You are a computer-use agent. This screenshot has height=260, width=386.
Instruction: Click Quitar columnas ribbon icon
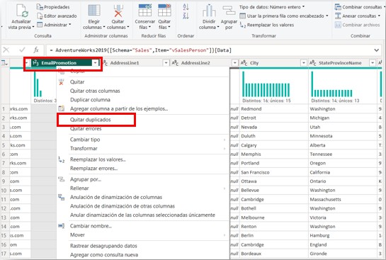click(118, 11)
